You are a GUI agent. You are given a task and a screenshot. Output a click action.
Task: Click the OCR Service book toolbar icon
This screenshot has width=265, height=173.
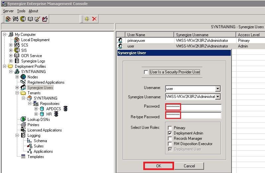coord(30,19)
